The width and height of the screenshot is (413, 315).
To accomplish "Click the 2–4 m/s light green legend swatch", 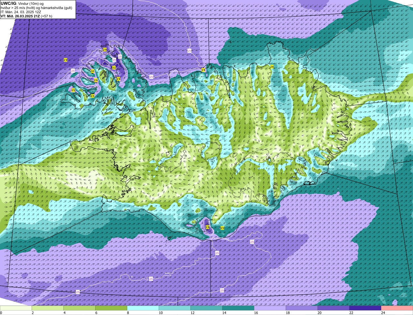I will click(x=48, y=308).
